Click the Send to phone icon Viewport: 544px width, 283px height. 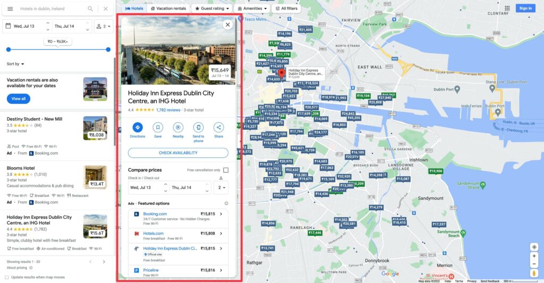pyautogui.click(x=198, y=127)
